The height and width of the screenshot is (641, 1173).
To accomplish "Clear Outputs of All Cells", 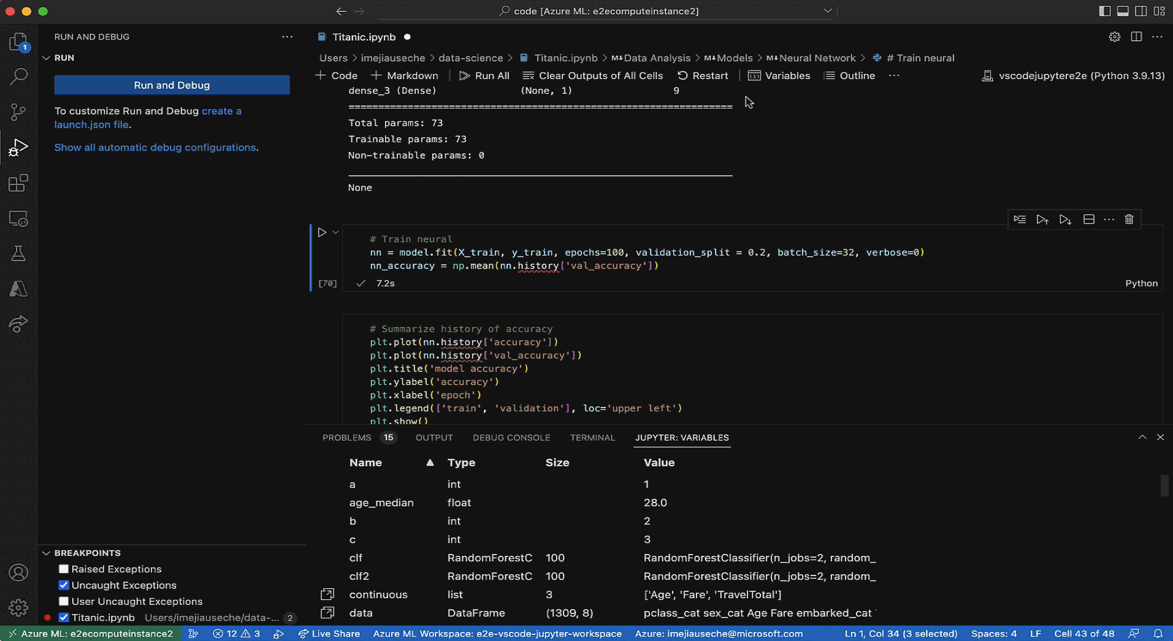I will [x=593, y=75].
